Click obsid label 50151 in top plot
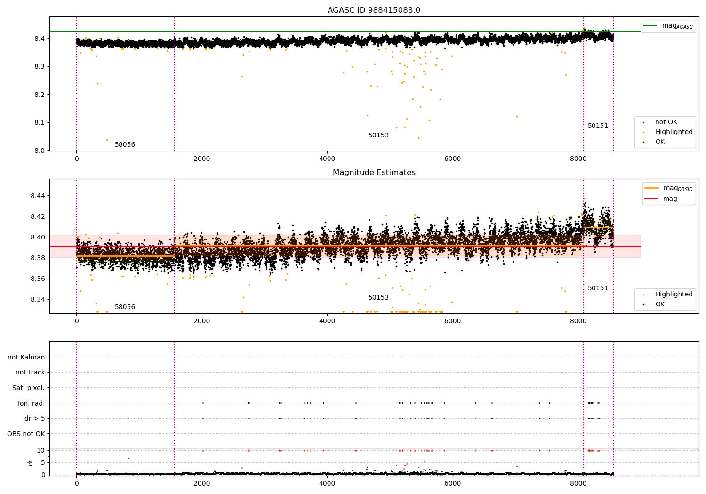 [598, 126]
